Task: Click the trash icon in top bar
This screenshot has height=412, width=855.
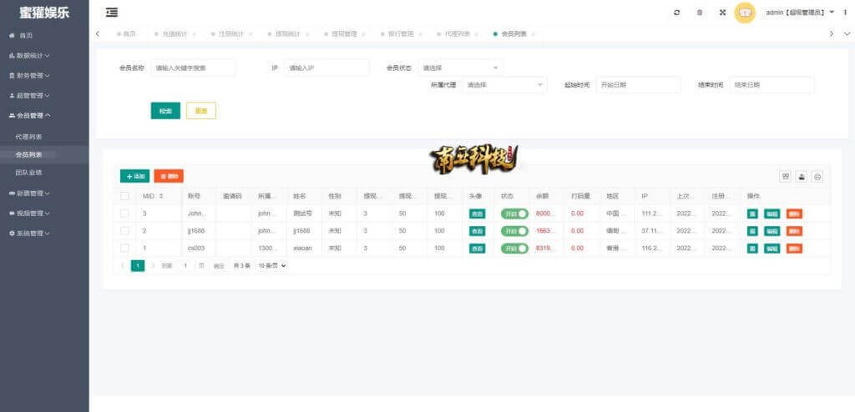Action: [700, 13]
